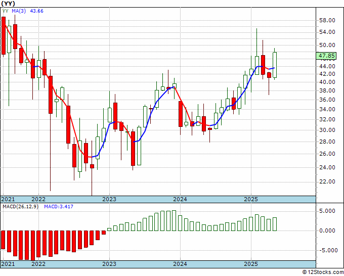
Task: Click the 30.00 price axis label
Action: coord(327,130)
